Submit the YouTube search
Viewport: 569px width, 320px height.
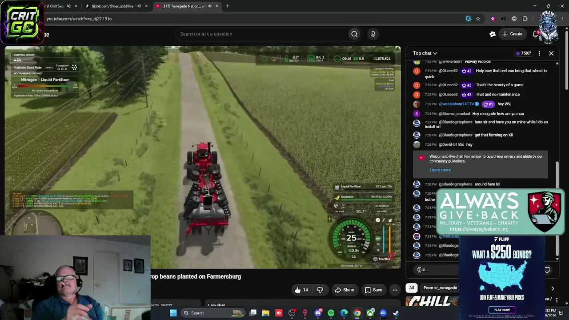[354, 34]
